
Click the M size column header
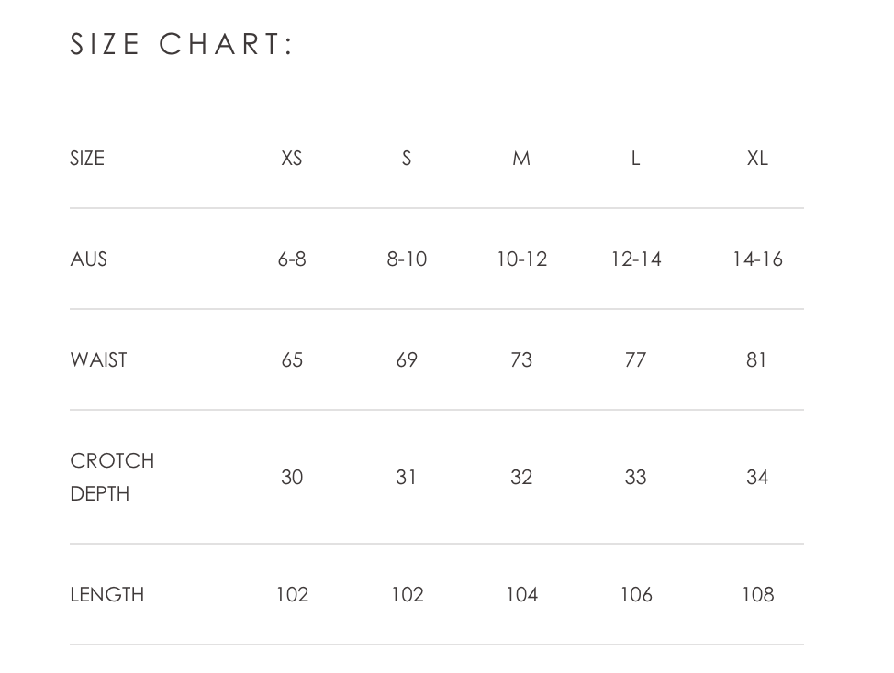tap(521, 159)
